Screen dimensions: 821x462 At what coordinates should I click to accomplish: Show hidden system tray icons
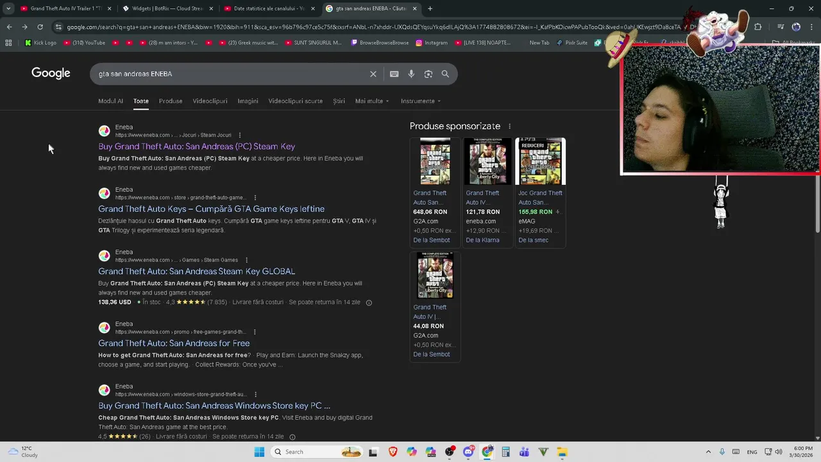(708, 452)
